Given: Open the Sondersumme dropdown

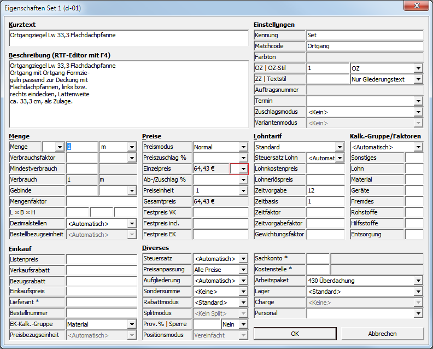Looking at the screenshot, I should pyautogui.click(x=243, y=292).
